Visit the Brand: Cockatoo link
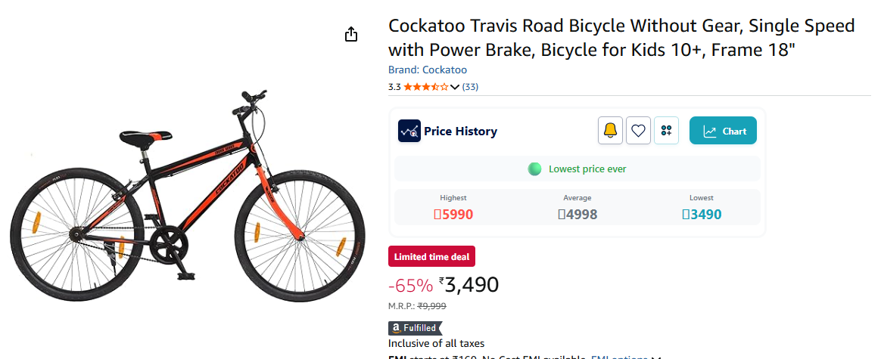Viewport: 881px width, 359px height. (428, 70)
